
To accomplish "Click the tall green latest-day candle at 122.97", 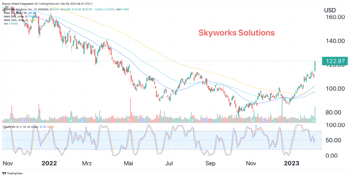I will point(315,66).
